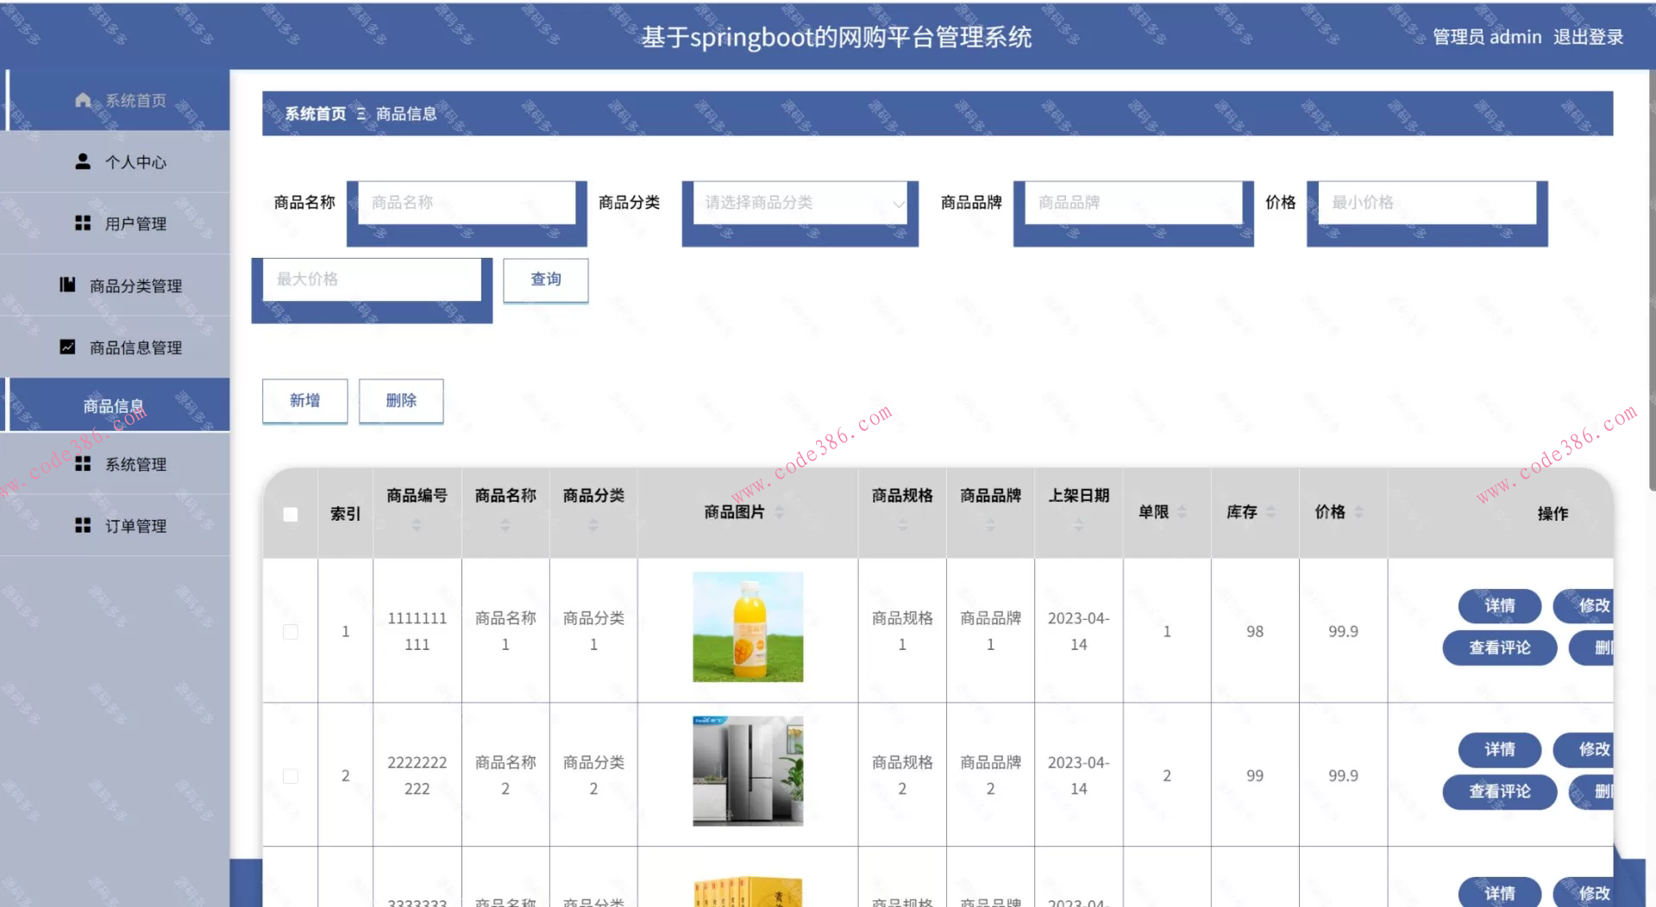Expand 系统管理 in the sidebar
Viewport: 1656px width, 907px height.
pos(116,464)
